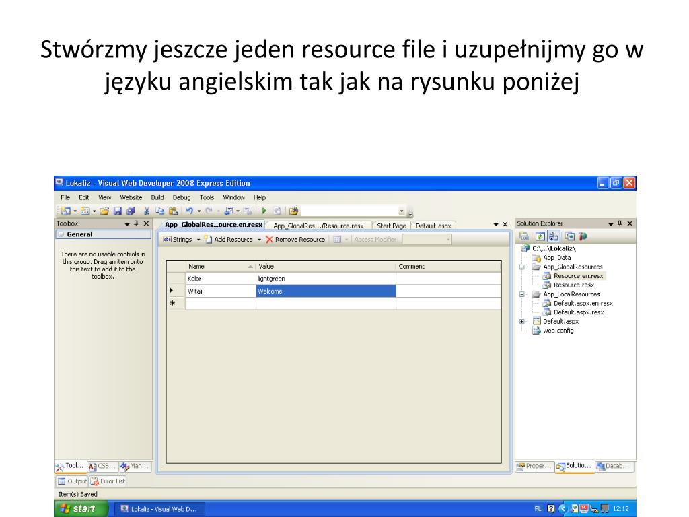689x517 pixels.
Task: Collapse the General group in Toolbox
Action: pos(61,234)
